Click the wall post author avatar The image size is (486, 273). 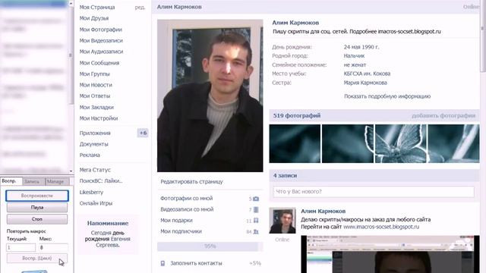[x=282, y=221]
